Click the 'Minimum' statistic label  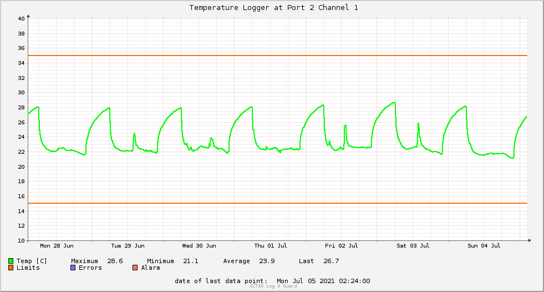tap(160, 261)
